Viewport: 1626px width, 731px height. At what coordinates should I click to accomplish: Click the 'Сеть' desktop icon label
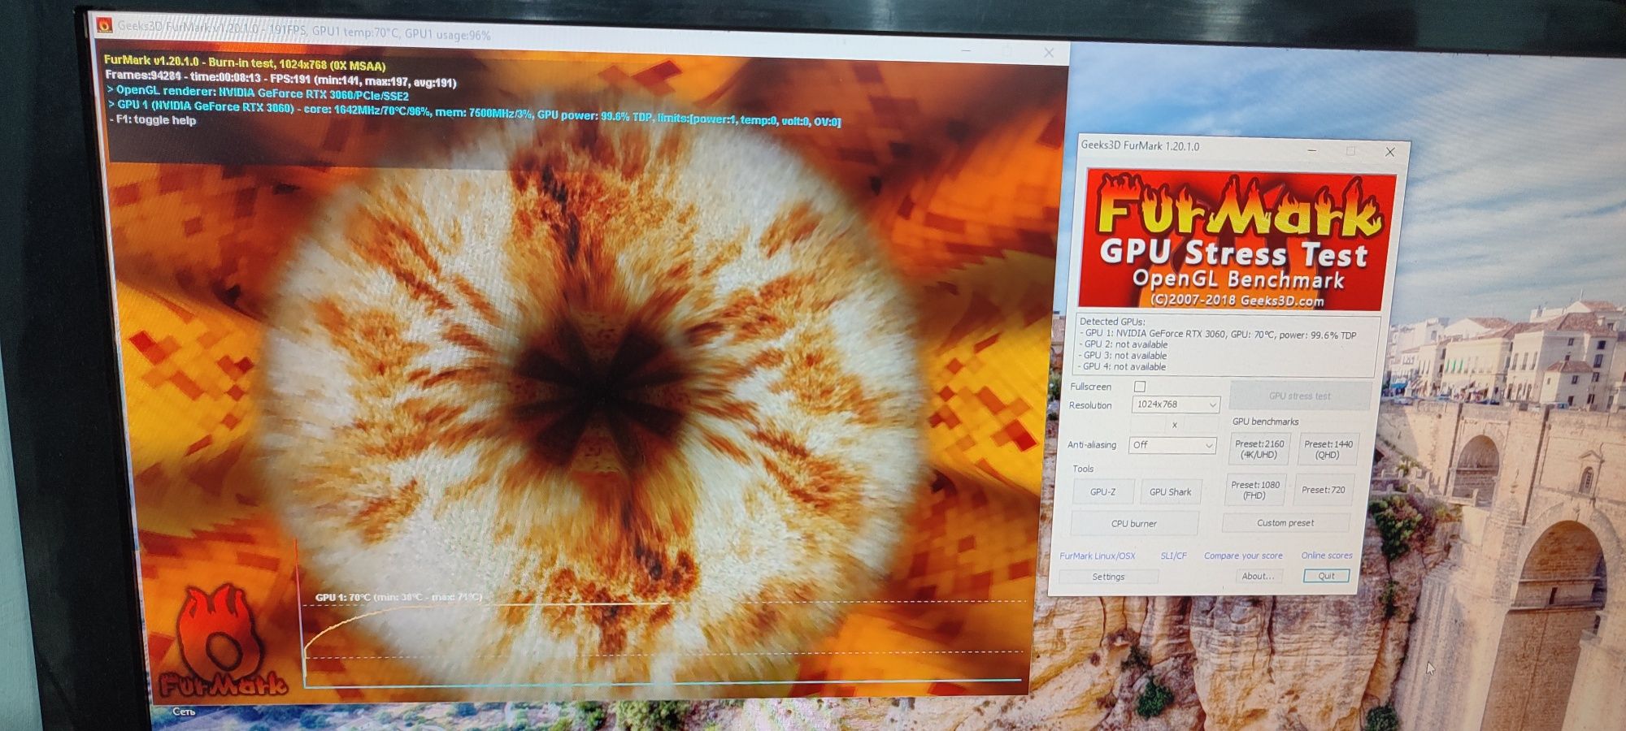(184, 712)
